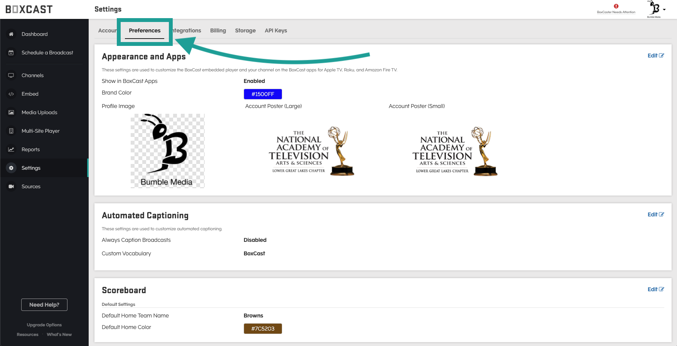Viewport: 677px width, 346px height.
Task: Expand the account profile dropdown arrow
Action: click(664, 10)
